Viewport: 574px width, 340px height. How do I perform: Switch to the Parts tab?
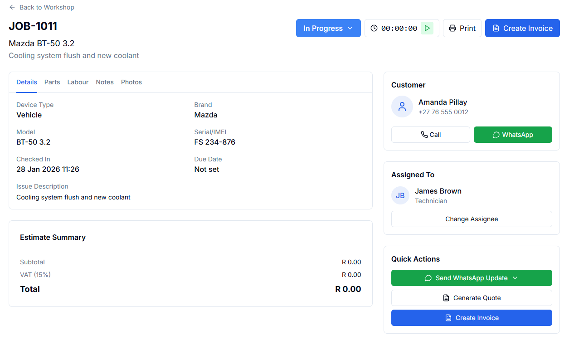pyautogui.click(x=52, y=82)
